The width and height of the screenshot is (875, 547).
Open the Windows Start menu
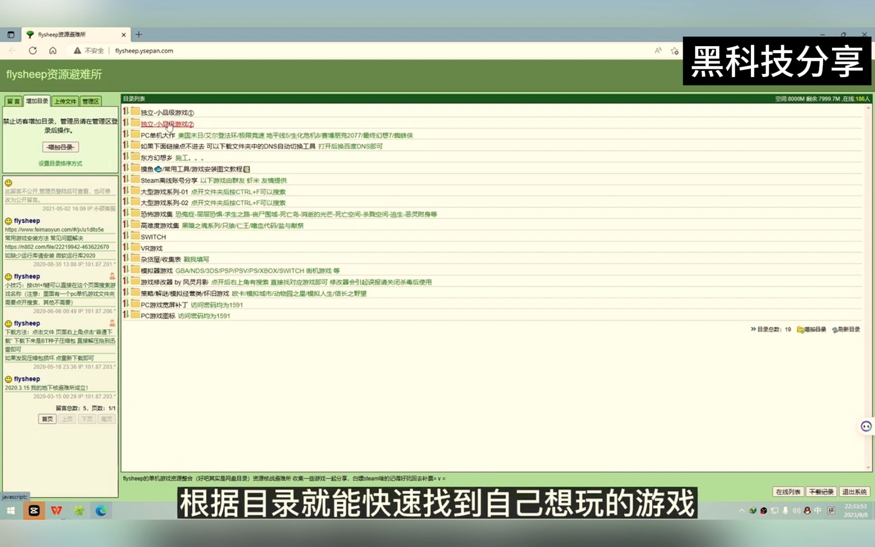click(x=11, y=511)
